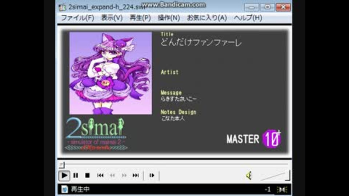Screen dimensions: 349x196
Task: Minimize the player window
Action: 252,7
